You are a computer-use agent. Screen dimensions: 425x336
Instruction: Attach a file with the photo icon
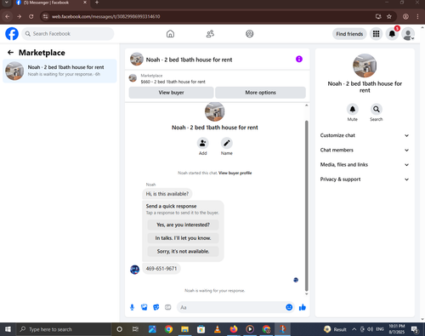click(144, 307)
